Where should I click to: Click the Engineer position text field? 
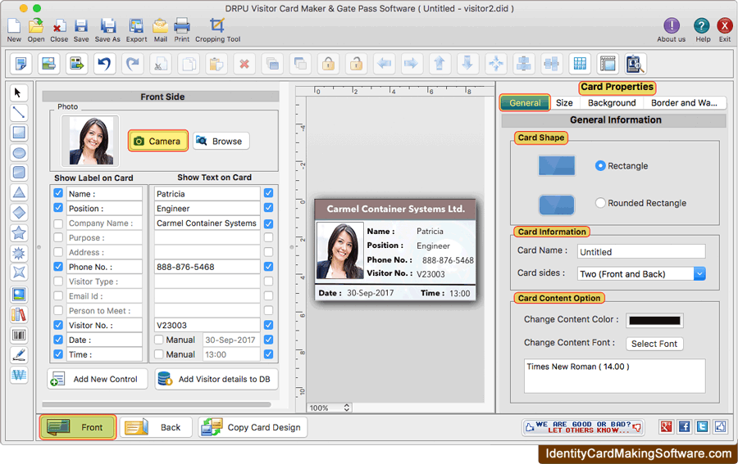(x=207, y=208)
